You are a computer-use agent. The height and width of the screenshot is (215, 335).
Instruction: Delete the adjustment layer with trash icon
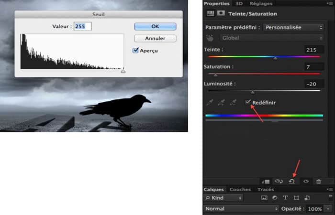tap(319, 182)
